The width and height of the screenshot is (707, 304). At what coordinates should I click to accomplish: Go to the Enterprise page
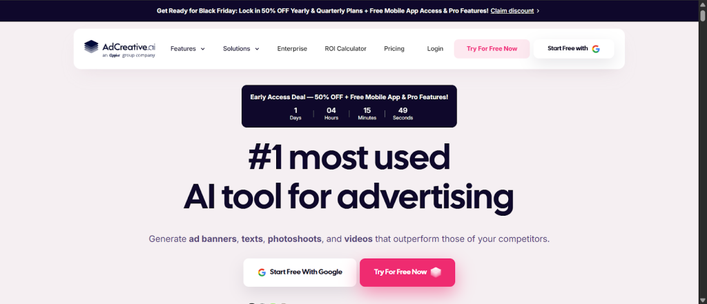coord(292,49)
